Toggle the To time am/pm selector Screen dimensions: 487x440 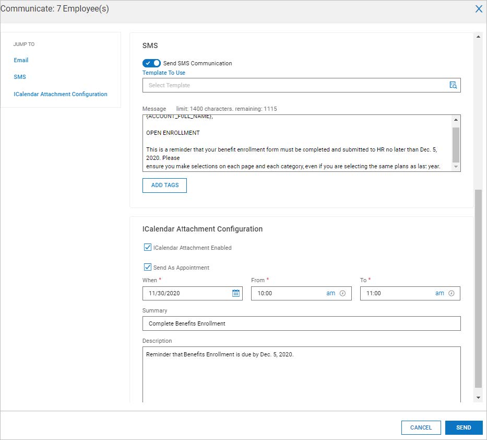440,294
